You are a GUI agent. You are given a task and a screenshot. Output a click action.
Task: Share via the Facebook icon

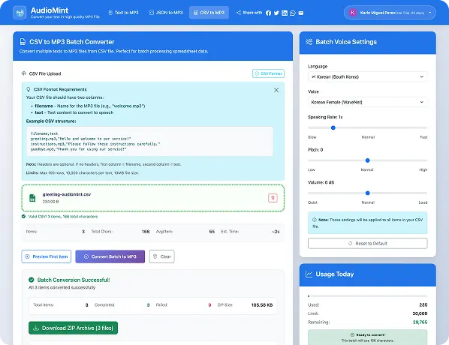(x=268, y=13)
